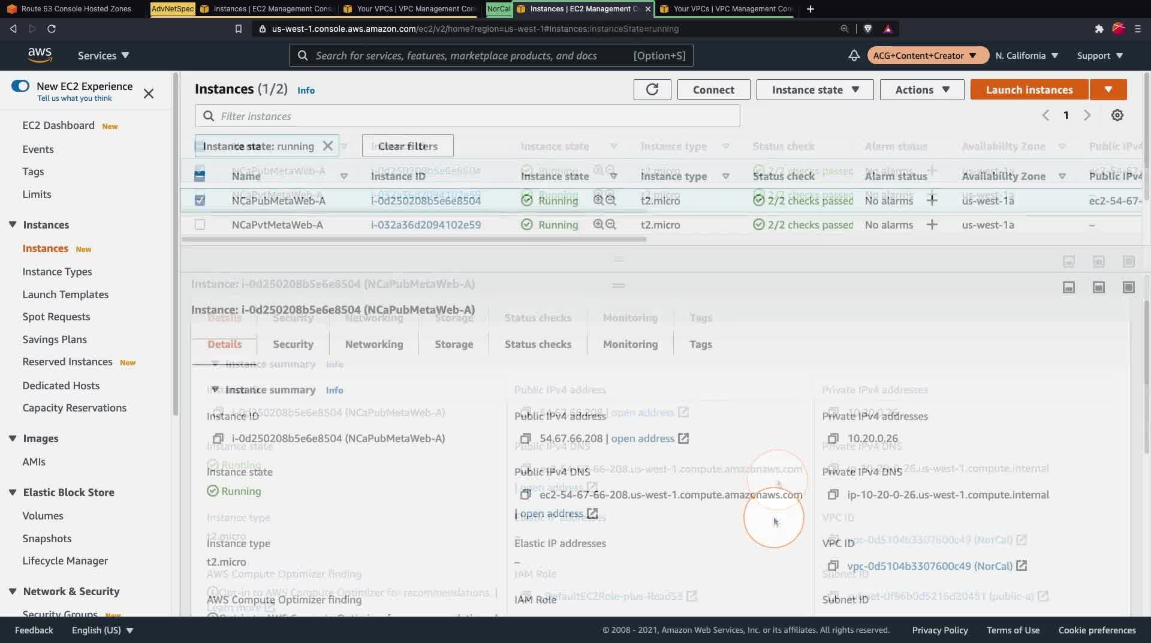Open instance ID link i-032a36d2094102e59
Screen dimensions: 1151x643
coord(426,224)
